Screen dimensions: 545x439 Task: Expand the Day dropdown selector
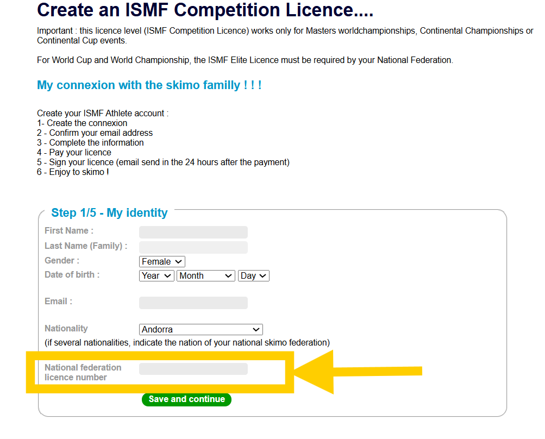253,275
